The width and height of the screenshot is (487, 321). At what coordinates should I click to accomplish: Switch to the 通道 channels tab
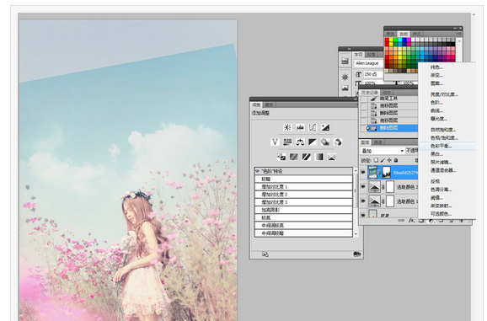(378, 142)
